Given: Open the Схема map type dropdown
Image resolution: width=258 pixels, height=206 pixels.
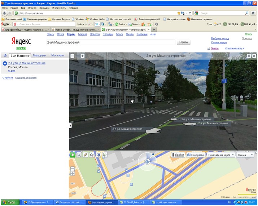Looking at the screenshot, I should point(245,155).
